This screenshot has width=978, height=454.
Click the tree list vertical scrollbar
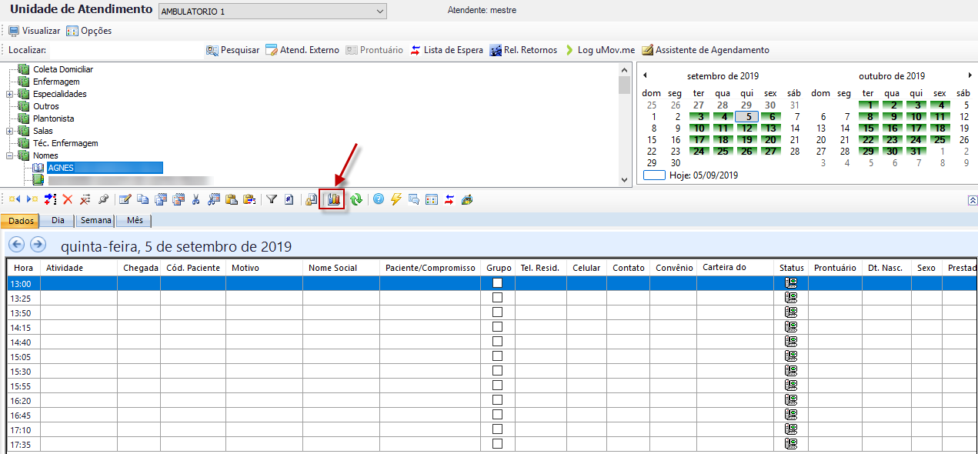[624, 124]
